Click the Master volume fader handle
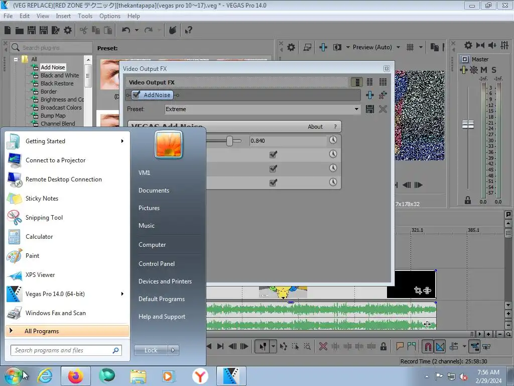The width and height of the screenshot is (514, 386). 468,125
